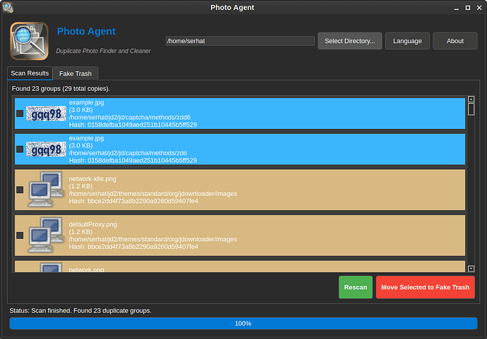Click the /home/serhat directory path field

pos(240,41)
